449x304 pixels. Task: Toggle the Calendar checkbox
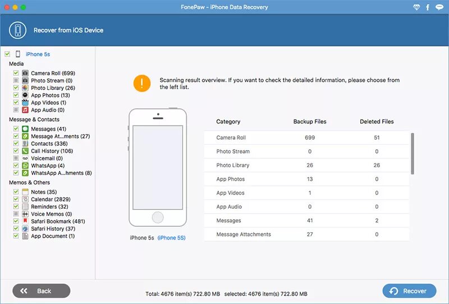(16, 199)
